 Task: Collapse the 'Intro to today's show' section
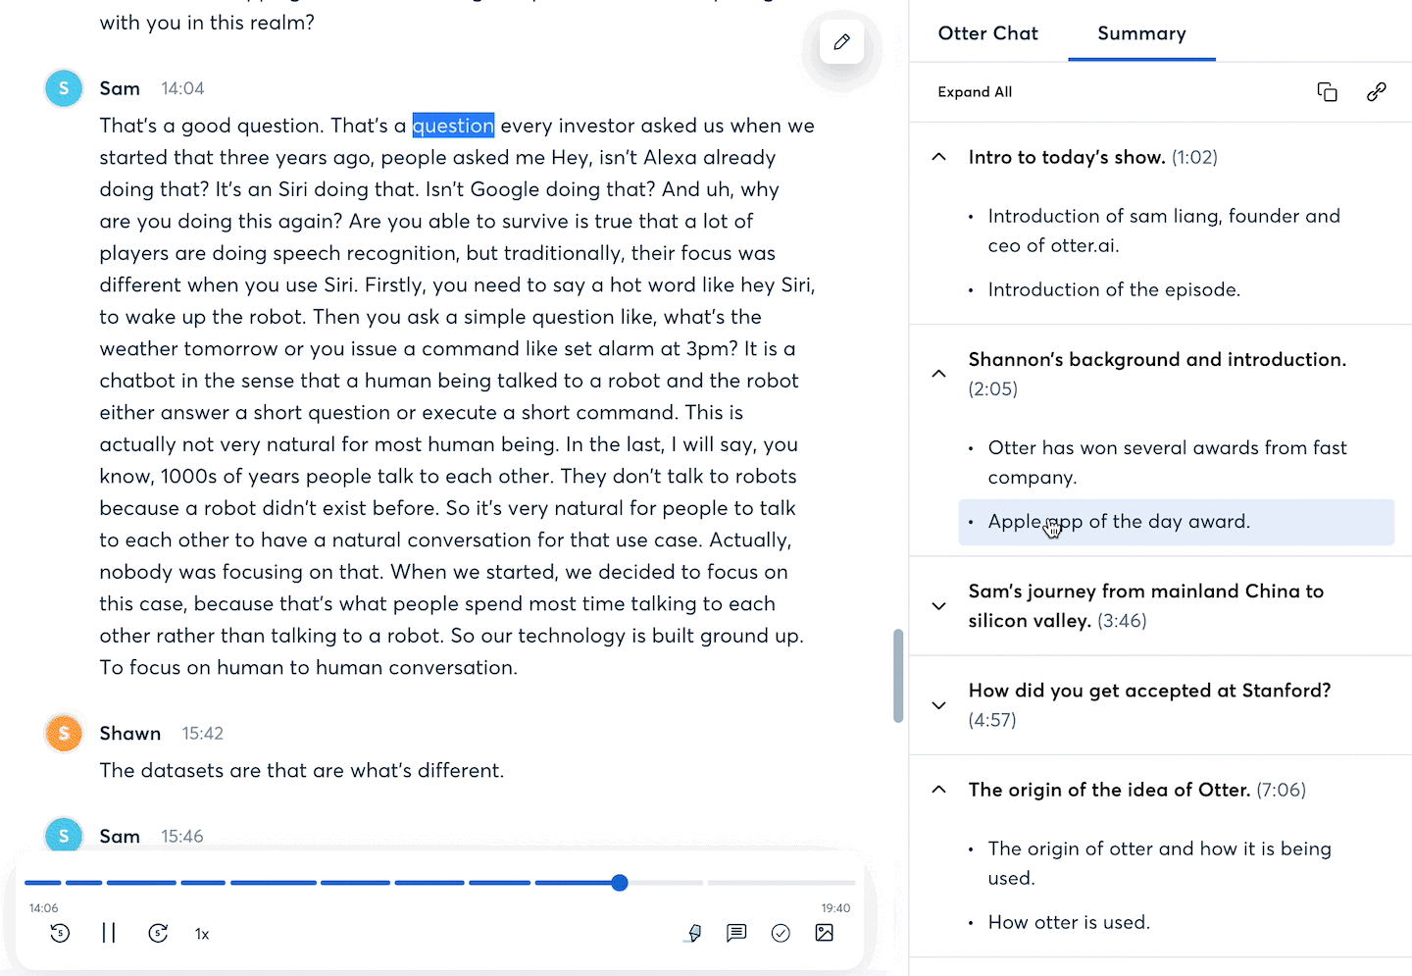coord(938,156)
